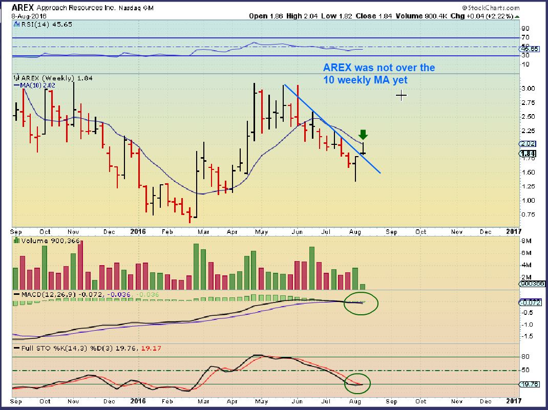Click the 8M volume axis label

[526, 241]
